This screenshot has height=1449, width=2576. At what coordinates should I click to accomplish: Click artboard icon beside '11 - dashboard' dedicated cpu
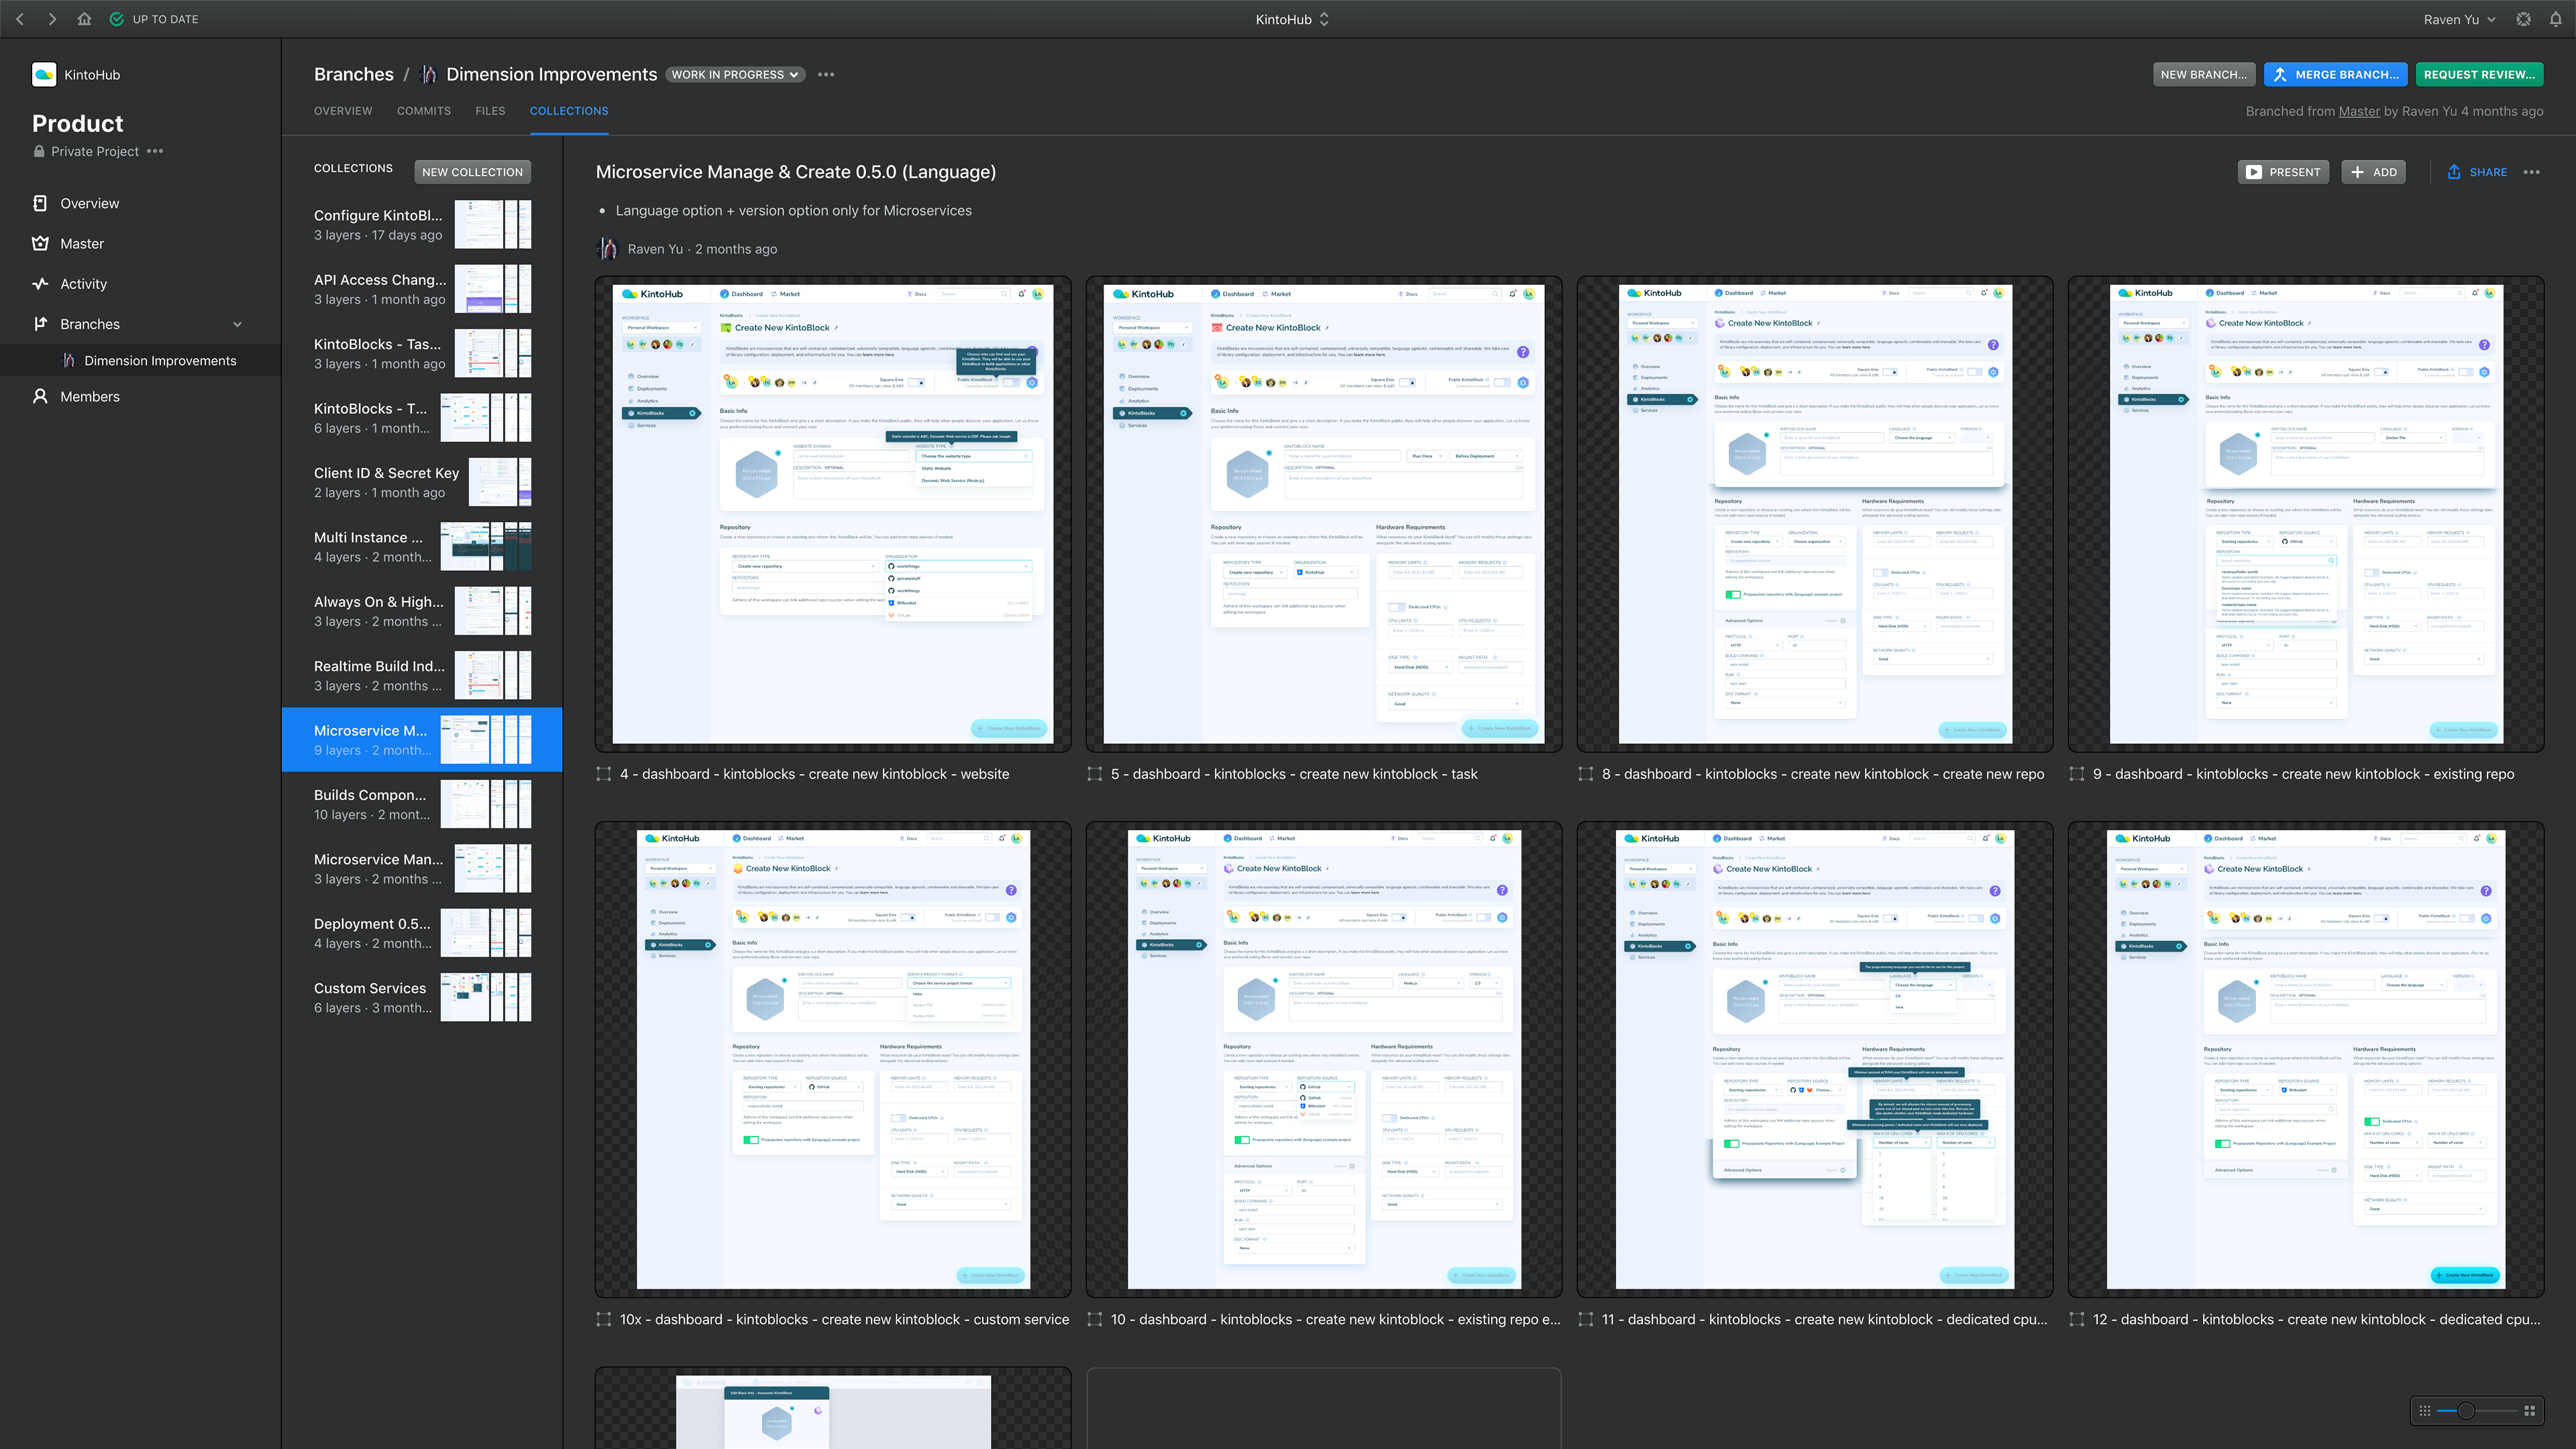tap(1586, 1319)
